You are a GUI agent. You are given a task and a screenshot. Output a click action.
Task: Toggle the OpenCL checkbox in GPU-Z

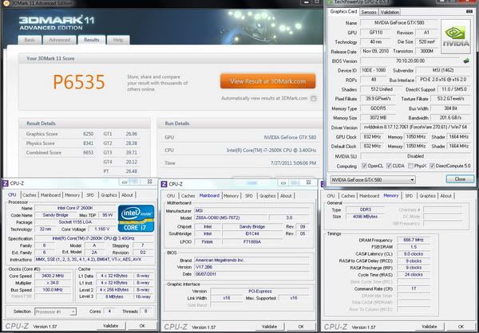(364, 166)
